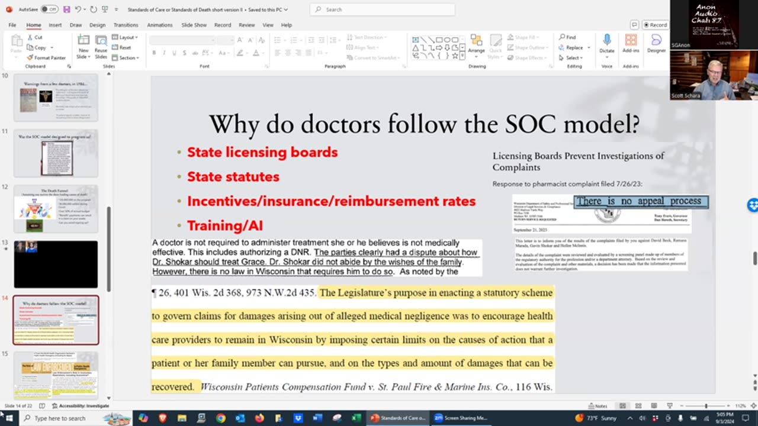Click the Redo arrow icon
This screenshot has height=426, width=758.
[94, 9]
